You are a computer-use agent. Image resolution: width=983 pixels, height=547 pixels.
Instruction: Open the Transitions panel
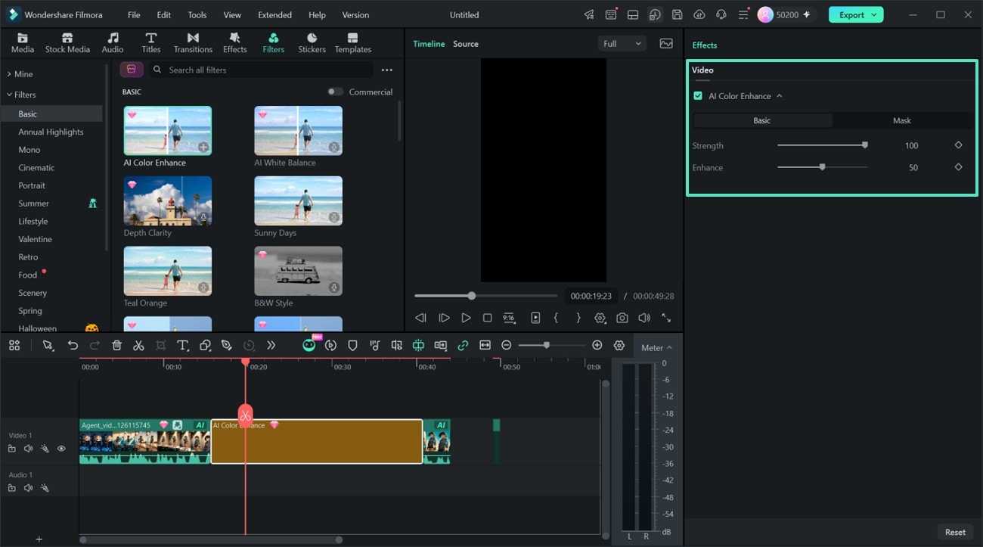pyautogui.click(x=193, y=43)
